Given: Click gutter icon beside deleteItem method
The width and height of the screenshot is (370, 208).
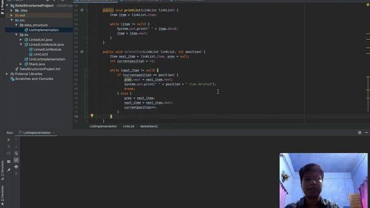Looking at the screenshot, I should click(82, 51).
